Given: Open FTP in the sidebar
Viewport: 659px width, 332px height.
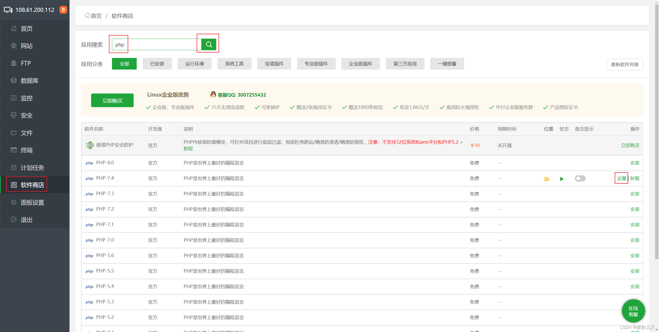Looking at the screenshot, I should (x=35, y=63).
